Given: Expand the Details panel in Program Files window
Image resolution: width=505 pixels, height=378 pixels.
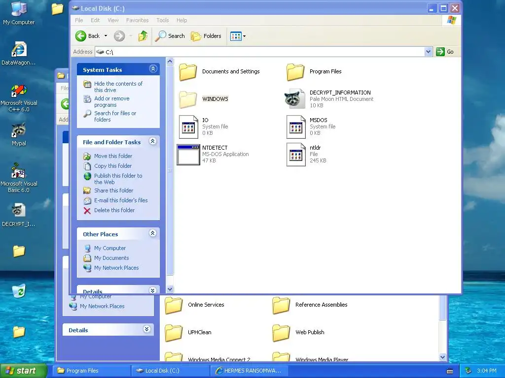Looking at the screenshot, I should 146,329.
